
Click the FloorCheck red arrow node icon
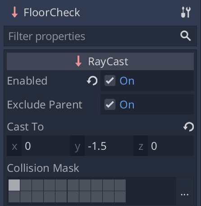click(x=15, y=13)
